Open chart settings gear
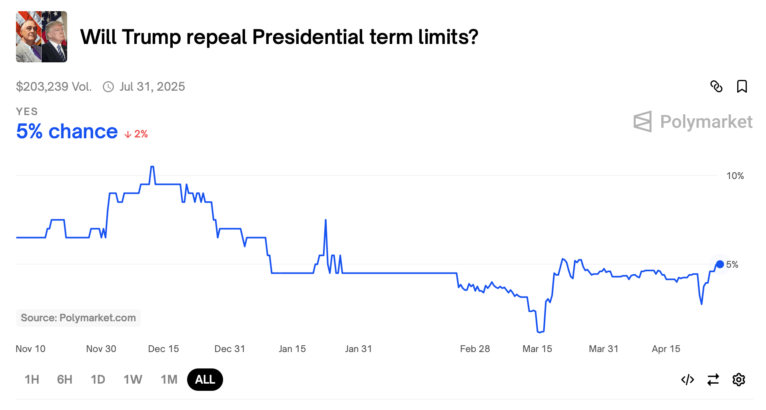766x410 pixels. coord(738,380)
